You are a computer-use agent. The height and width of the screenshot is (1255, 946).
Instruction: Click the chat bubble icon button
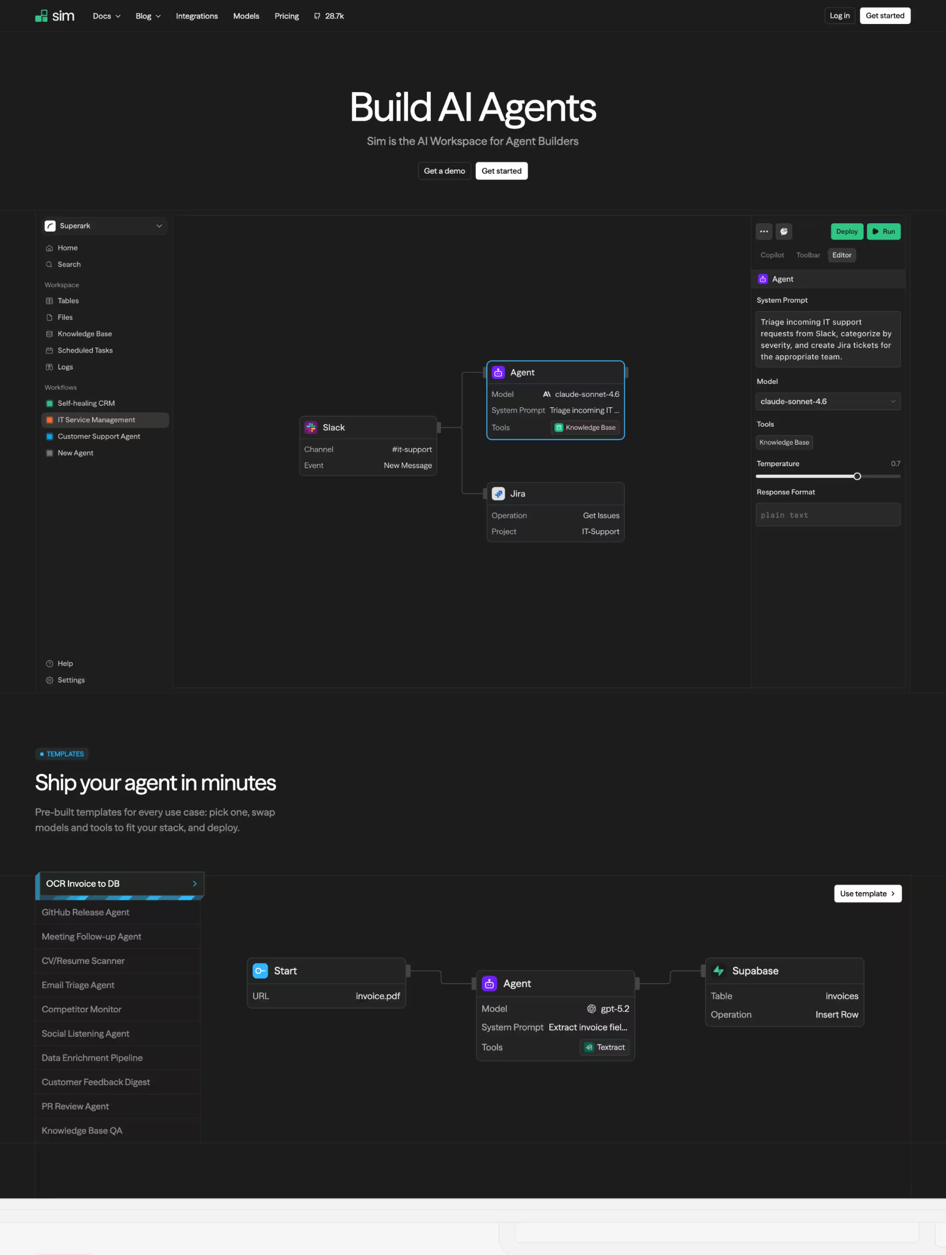coord(784,232)
